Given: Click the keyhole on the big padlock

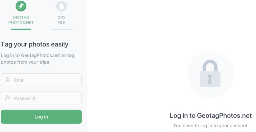Looking at the screenshot, I should [x=210, y=79].
